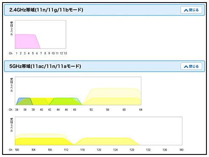Click the 2.4GHz帯域 section header bar
Image resolution: width=209 pixels, height=157 pixels.
(104, 10)
